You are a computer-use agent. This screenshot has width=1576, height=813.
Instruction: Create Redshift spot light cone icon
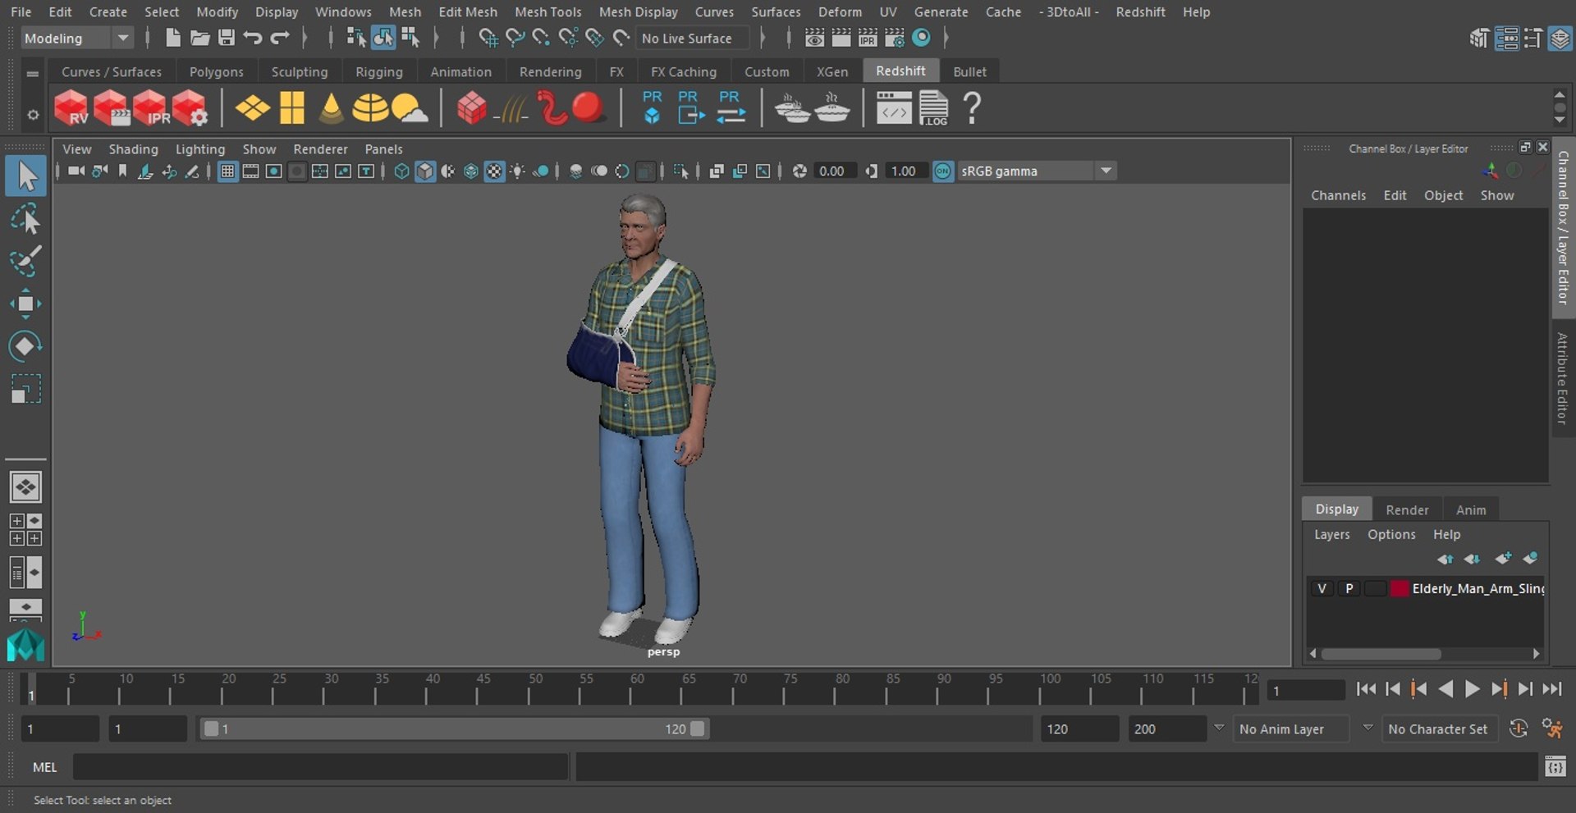331,108
